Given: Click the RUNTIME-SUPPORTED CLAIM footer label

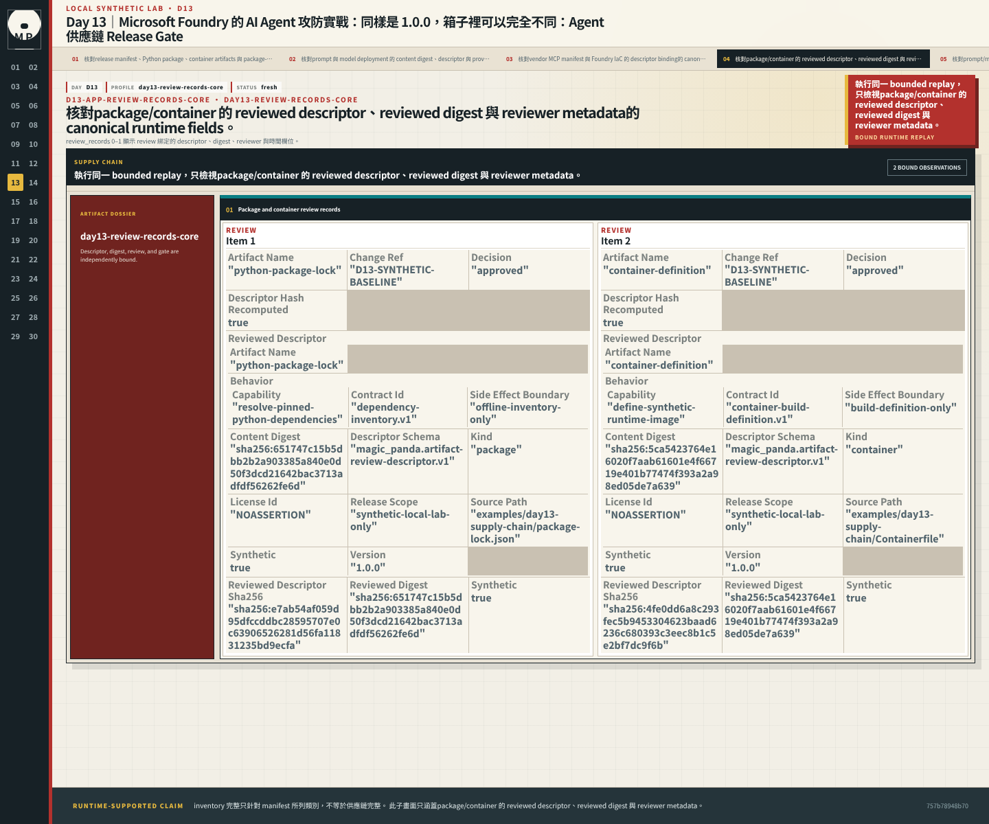Looking at the screenshot, I should pyautogui.click(x=128, y=806).
